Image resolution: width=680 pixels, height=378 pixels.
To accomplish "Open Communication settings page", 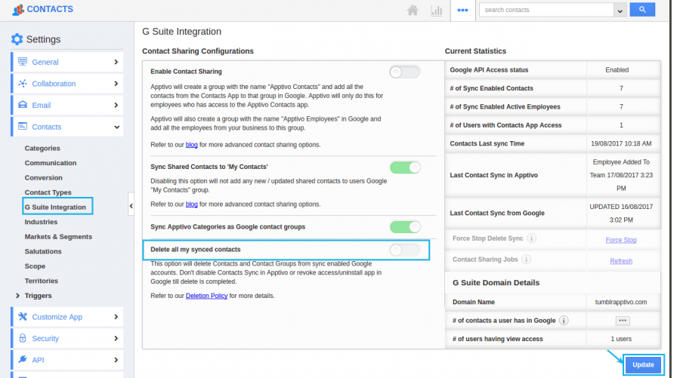I will pos(51,163).
